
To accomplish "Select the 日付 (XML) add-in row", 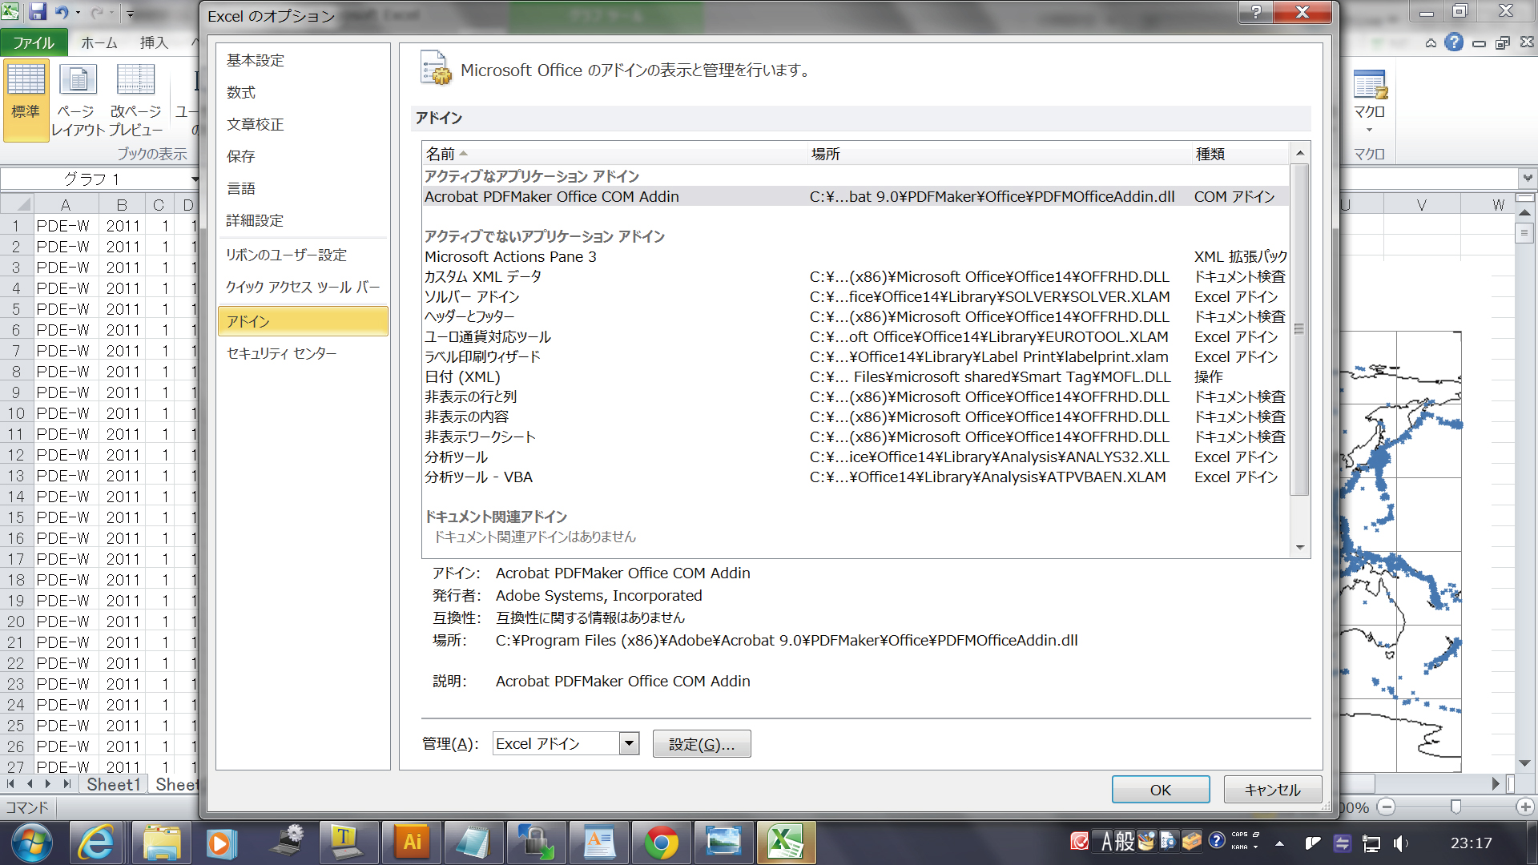I will tap(855, 376).
